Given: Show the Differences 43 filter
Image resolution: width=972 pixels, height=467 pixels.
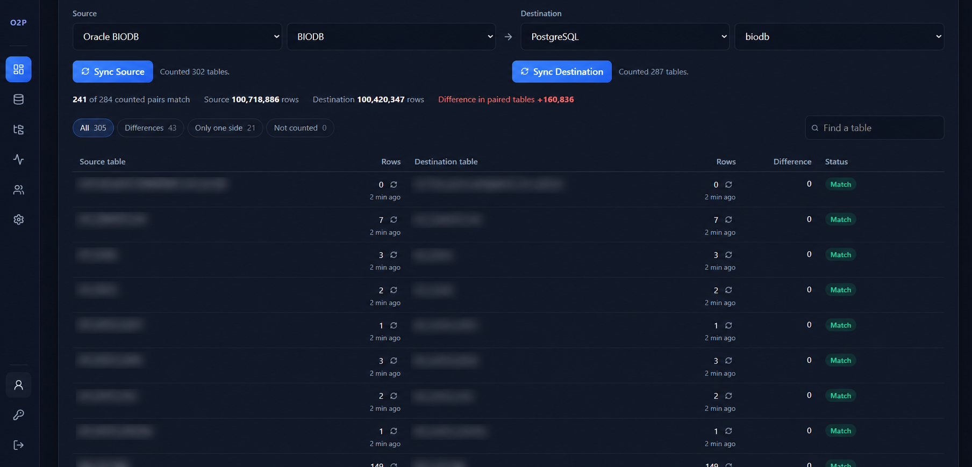Looking at the screenshot, I should click(x=151, y=128).
